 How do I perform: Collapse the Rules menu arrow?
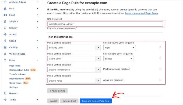(x=37, y=60)
